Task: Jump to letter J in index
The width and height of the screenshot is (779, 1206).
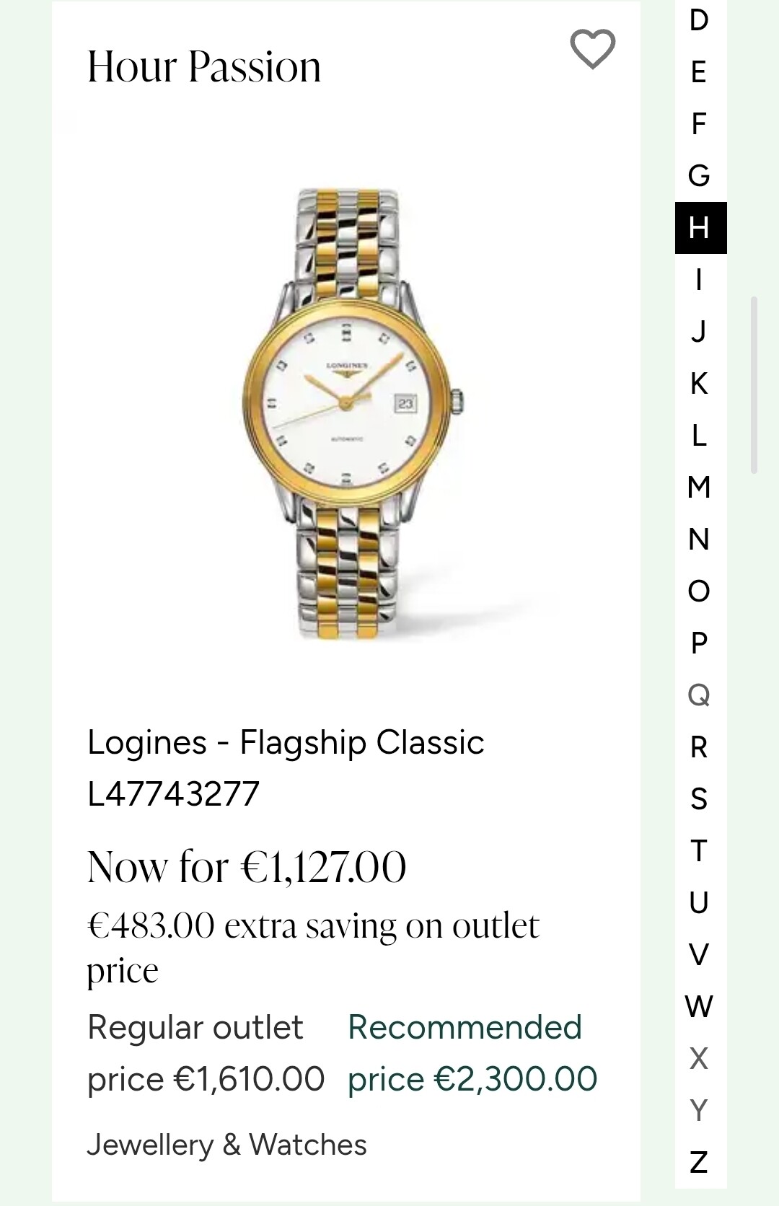Action: (x=699, y=332)
